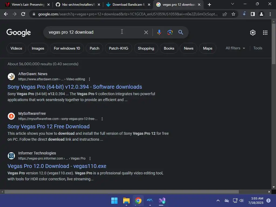Viewport: 276px width, 207px height.
Task: Open Sony Vegas Pro (64-bit) v12.0.394 link
Action: point(75,87)
